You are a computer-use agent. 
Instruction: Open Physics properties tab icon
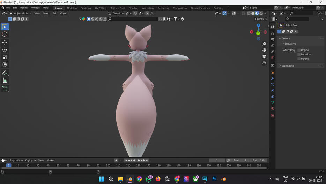273,91
